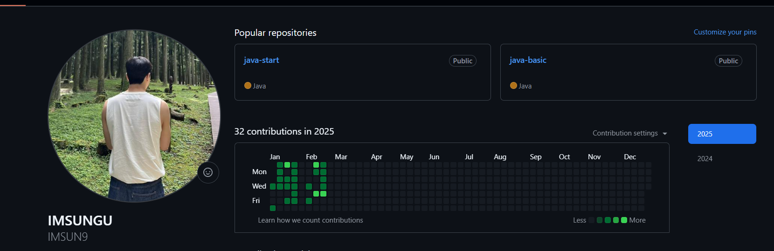Screen dimensions: 774x251
Task: Click the Public badge on java-basic
Action: [x=728, y=61]
